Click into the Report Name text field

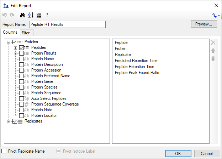pyautogui.click(x=68, y=24)
